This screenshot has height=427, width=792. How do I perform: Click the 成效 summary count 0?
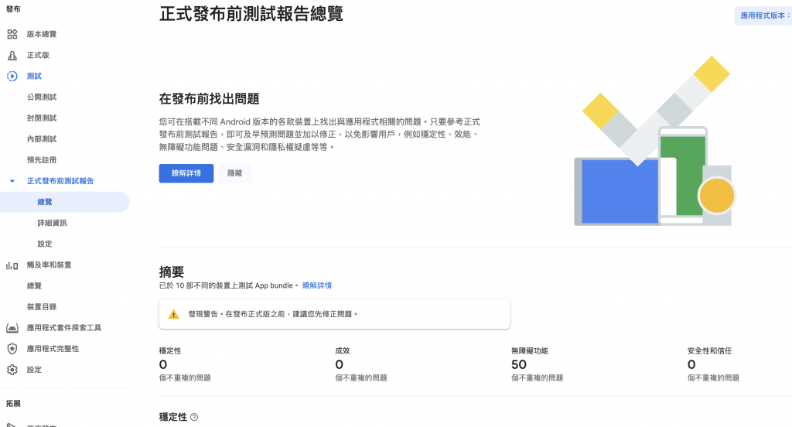pyautogui.click(x=340, y=365)
